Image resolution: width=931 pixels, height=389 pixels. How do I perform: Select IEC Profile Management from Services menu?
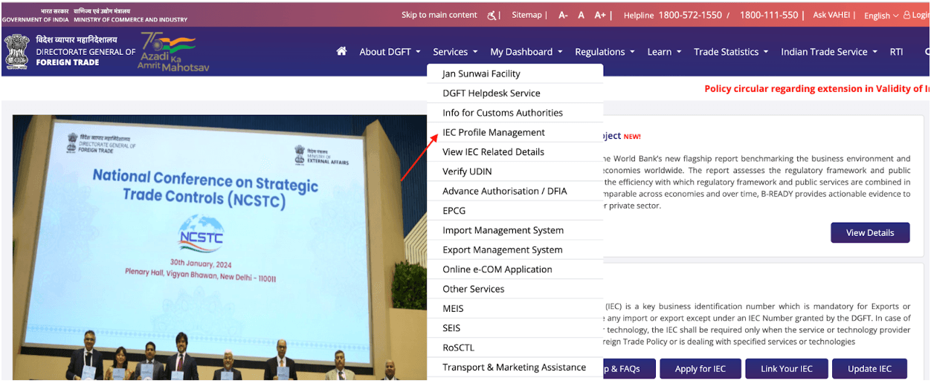tap(494, 132)
